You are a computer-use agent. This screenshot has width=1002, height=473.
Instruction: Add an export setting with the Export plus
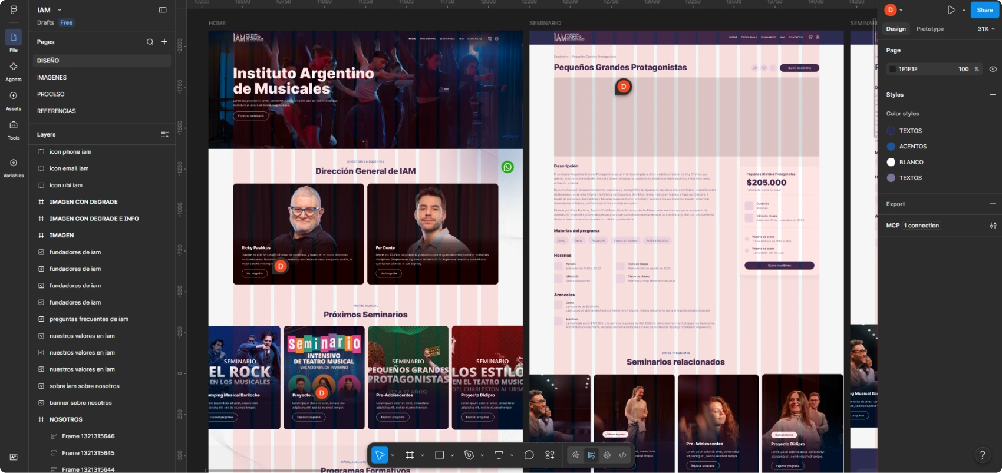pos(993,204)
